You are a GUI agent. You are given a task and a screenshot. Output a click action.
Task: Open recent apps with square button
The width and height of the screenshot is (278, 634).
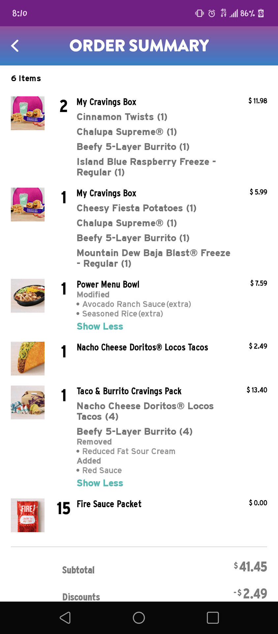(x=213, y=617)
